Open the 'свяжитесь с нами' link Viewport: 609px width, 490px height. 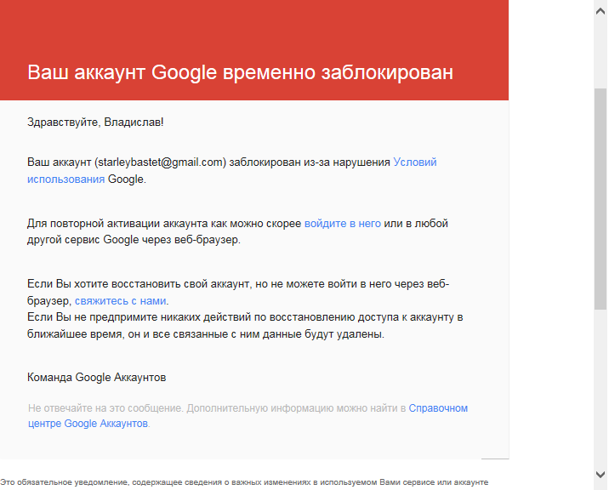point(121,301)
